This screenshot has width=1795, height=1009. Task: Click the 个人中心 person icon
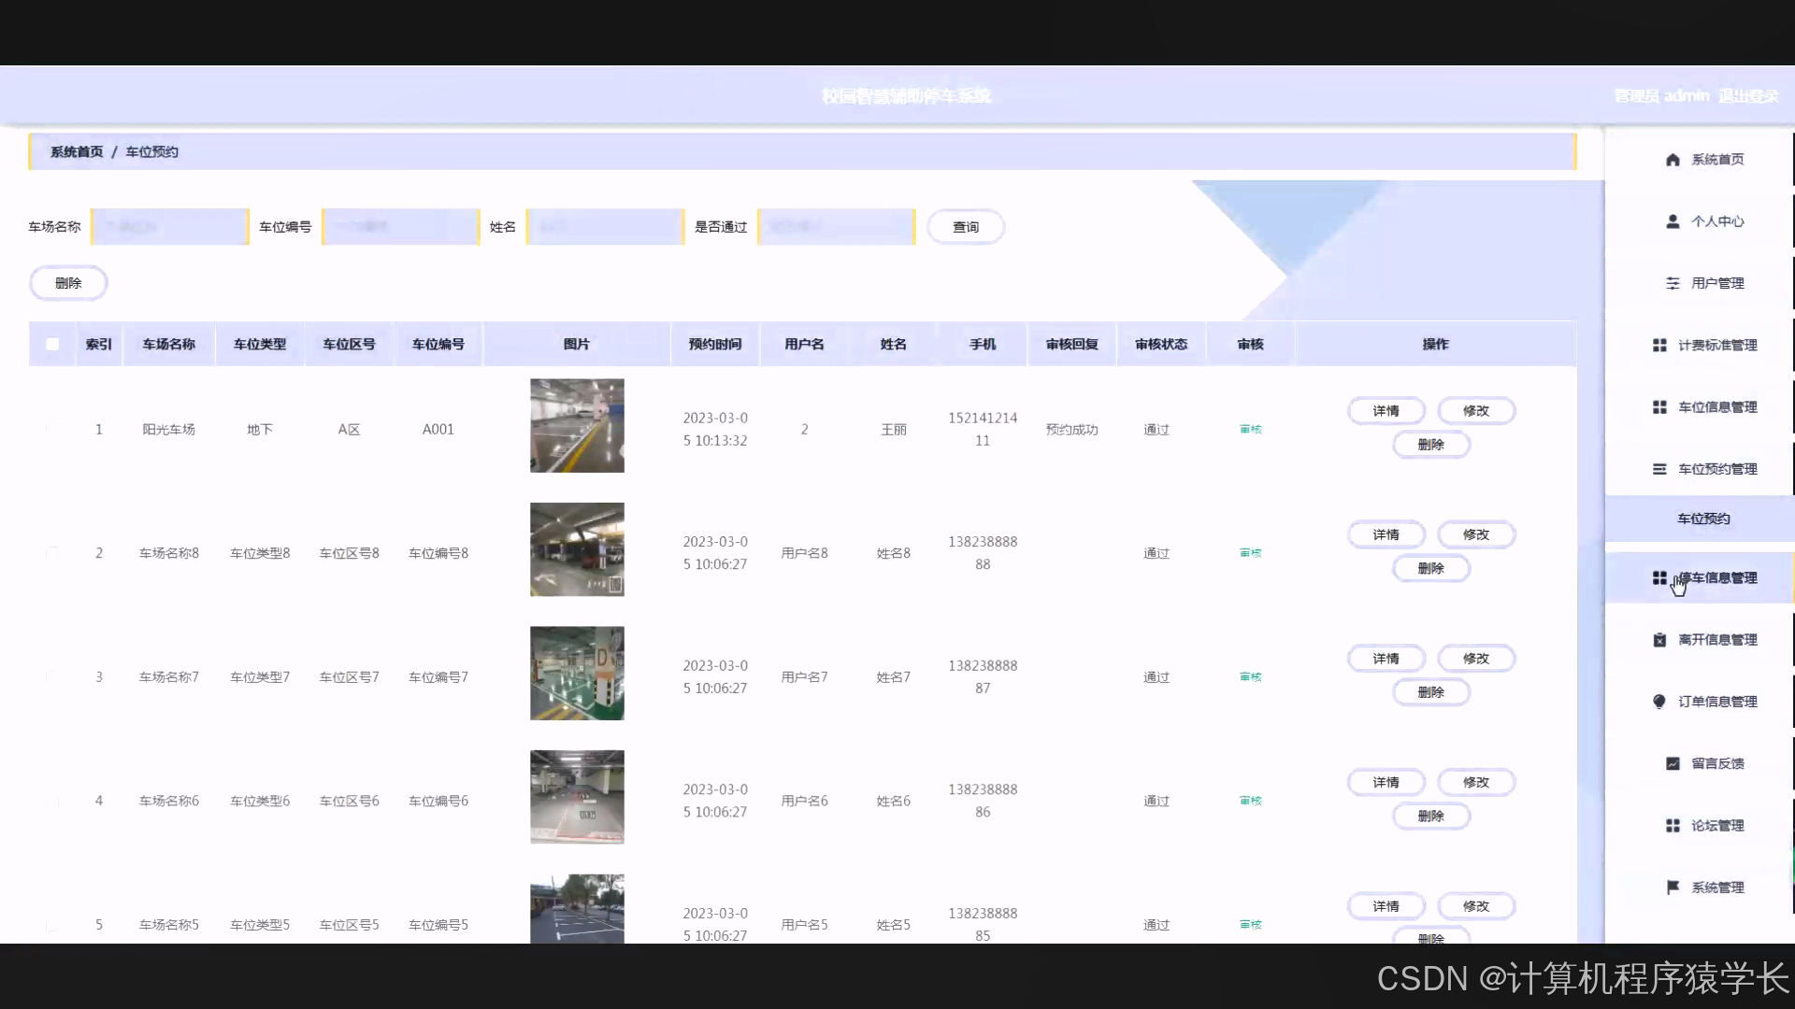point(1673,221)
